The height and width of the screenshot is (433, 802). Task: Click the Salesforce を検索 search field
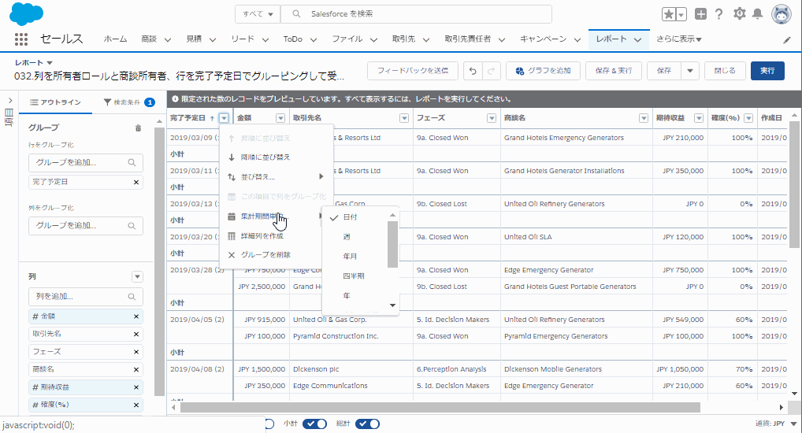(x=416, y=14)
